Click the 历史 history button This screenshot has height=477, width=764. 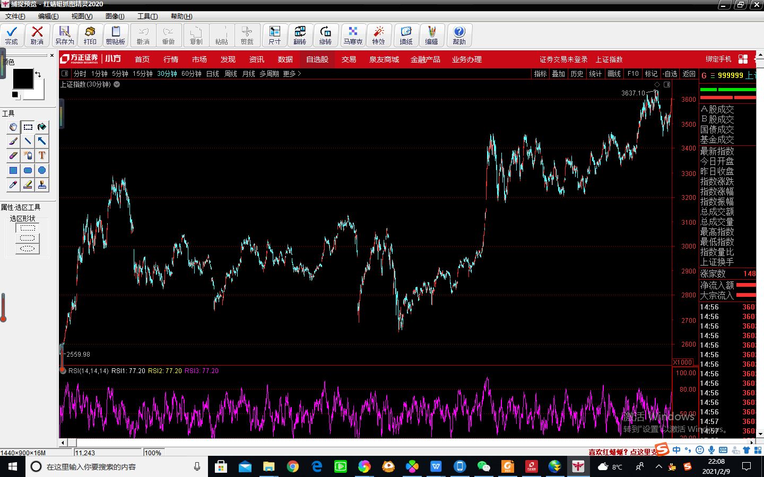tap(577, 74)
